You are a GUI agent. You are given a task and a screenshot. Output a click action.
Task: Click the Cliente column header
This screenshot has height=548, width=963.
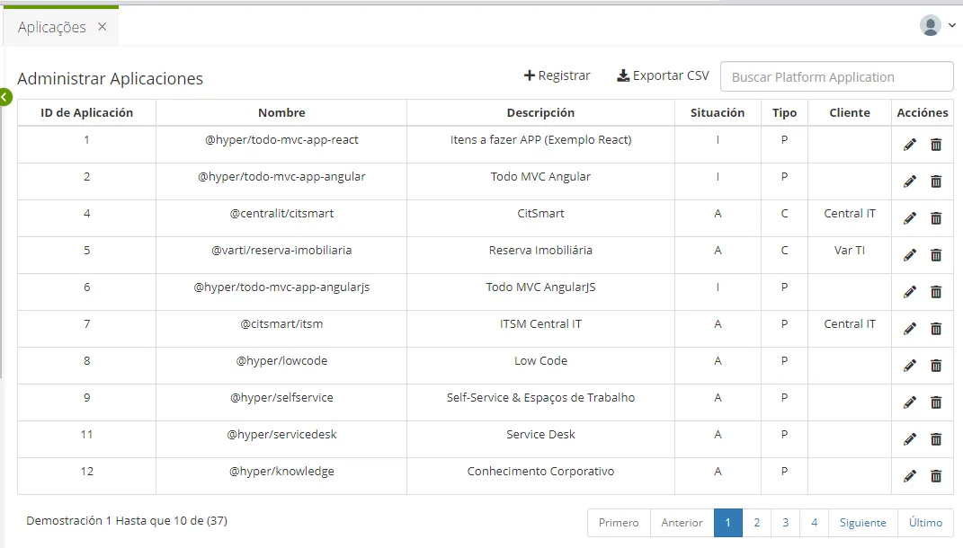[x=850, y=113]
